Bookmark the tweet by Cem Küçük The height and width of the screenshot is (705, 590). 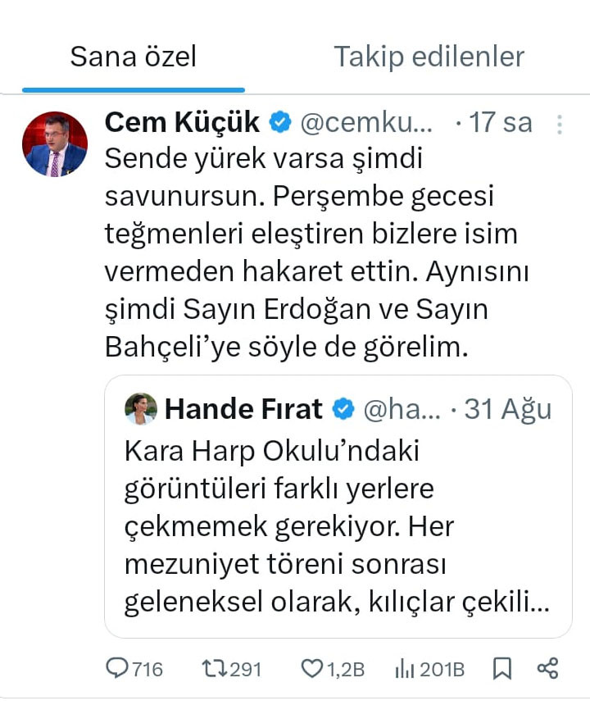pos(502,669)
